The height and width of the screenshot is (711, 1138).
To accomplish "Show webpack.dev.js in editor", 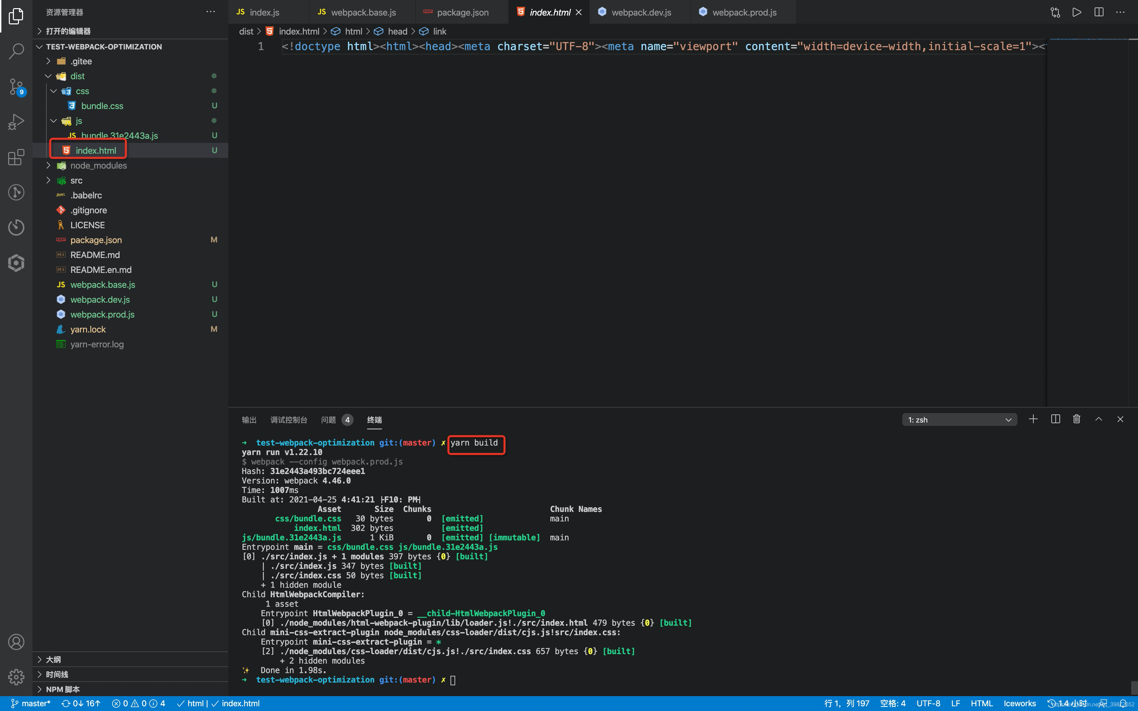I will coord(641,12).
